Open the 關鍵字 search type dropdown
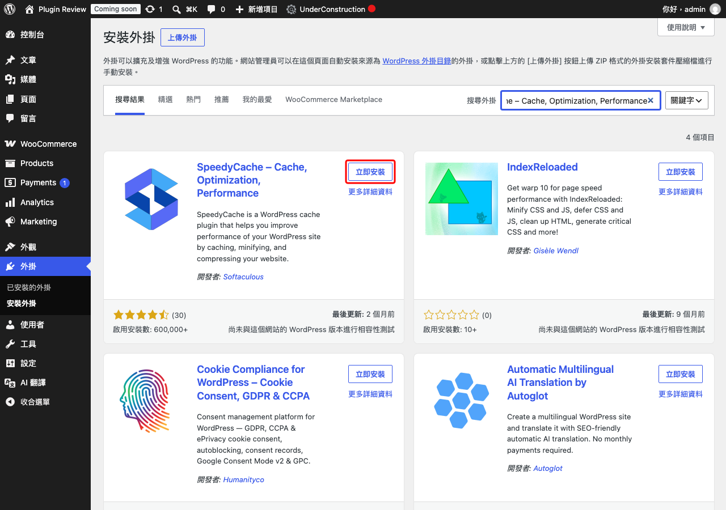726x510 pixels. [x=687, y=100]
